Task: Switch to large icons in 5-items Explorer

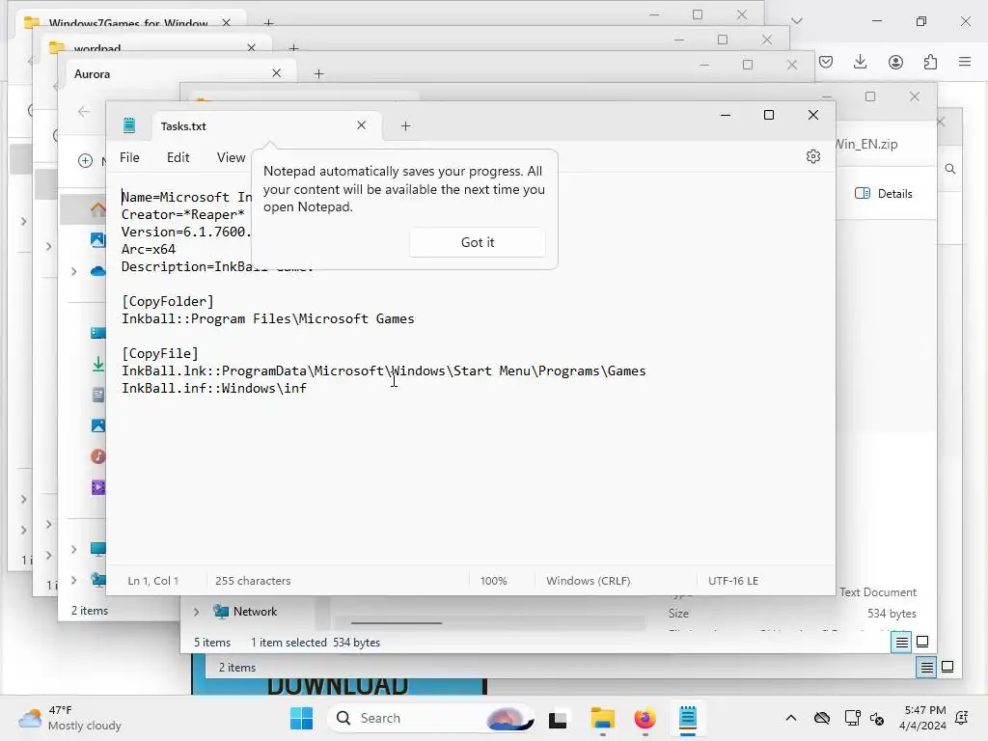Action: 922,642
